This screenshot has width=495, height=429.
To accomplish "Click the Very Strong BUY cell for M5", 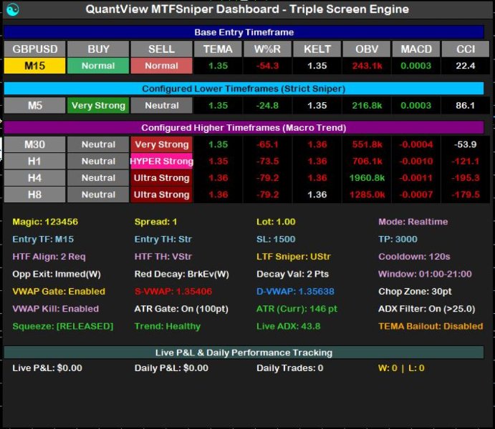I will point(98,106).
